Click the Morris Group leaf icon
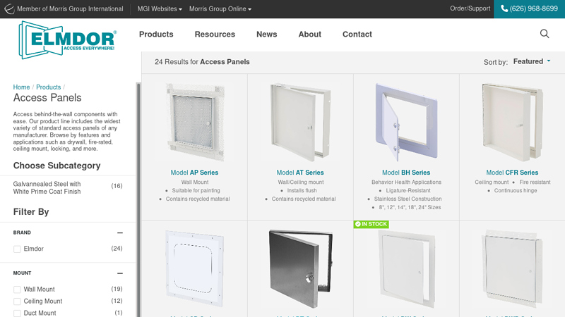565x317 pixels. point(9,8)
